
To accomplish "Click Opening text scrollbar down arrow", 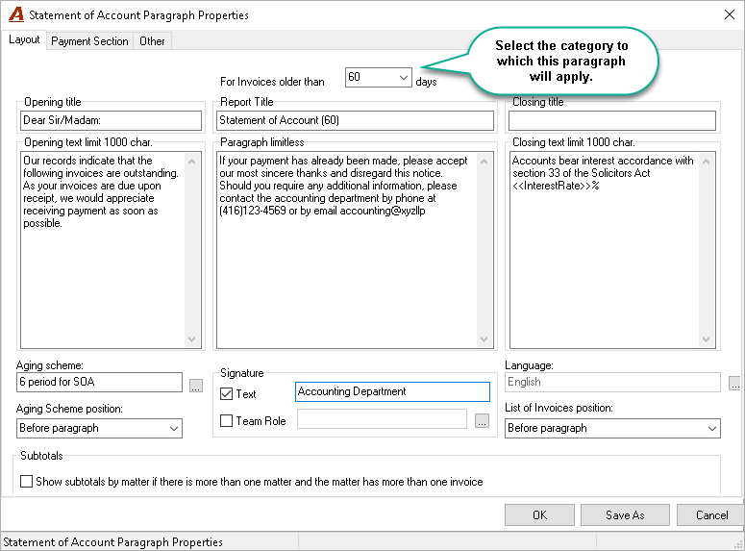I will tap(192, 339).
